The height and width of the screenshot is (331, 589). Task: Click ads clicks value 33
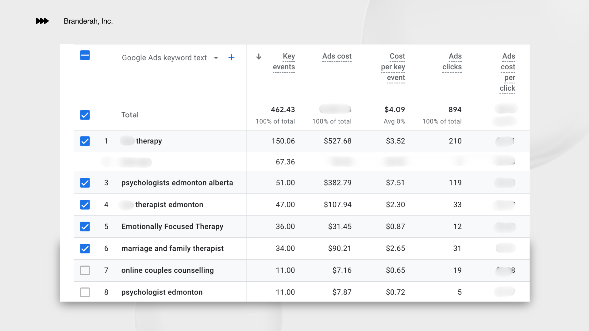click(x=457, y=204)
